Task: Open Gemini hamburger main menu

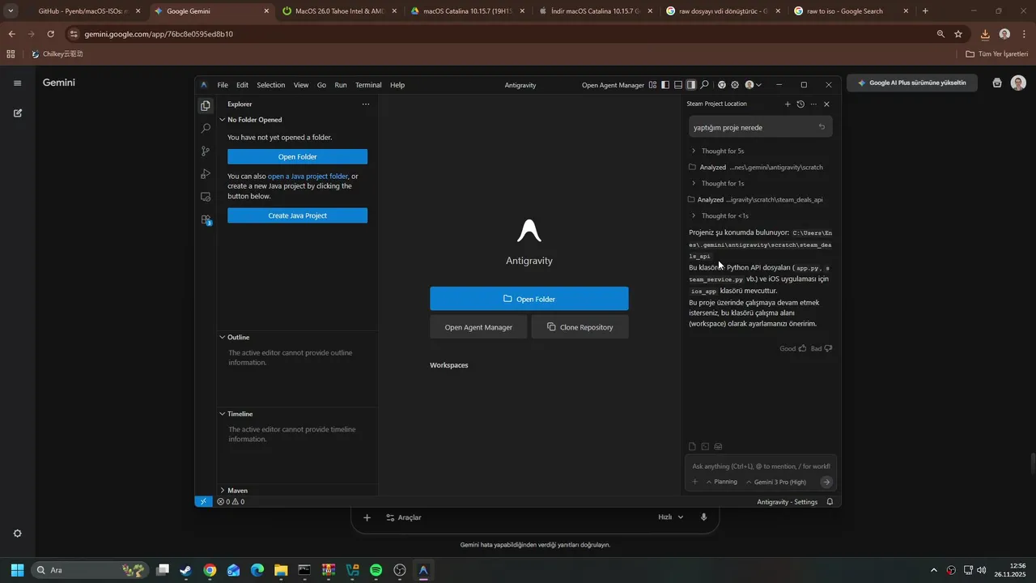Action: (17, 83)
